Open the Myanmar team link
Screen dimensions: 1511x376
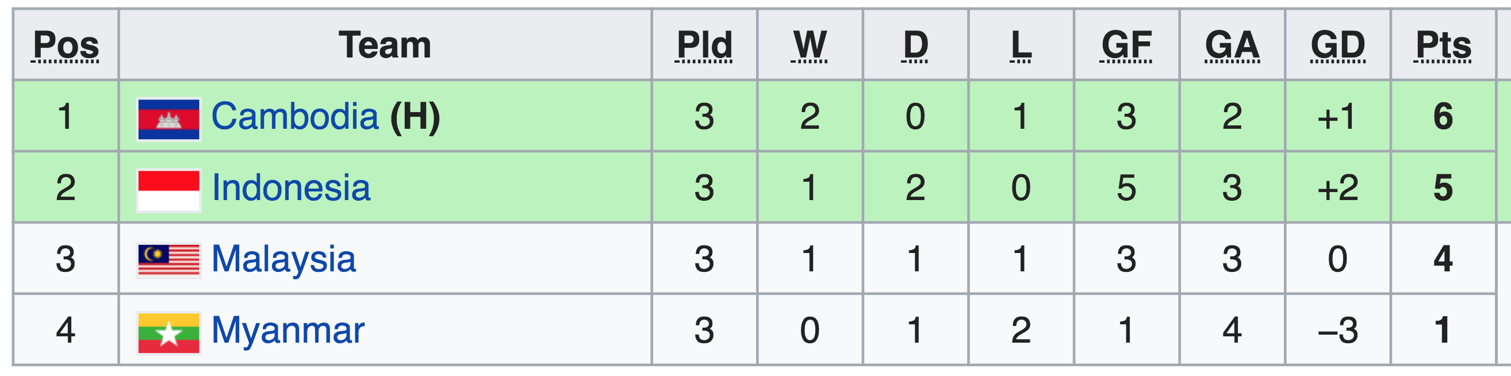click(x=288, y=330)
